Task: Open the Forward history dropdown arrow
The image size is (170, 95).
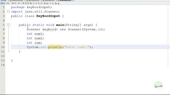Action: (x=21, y=3)
